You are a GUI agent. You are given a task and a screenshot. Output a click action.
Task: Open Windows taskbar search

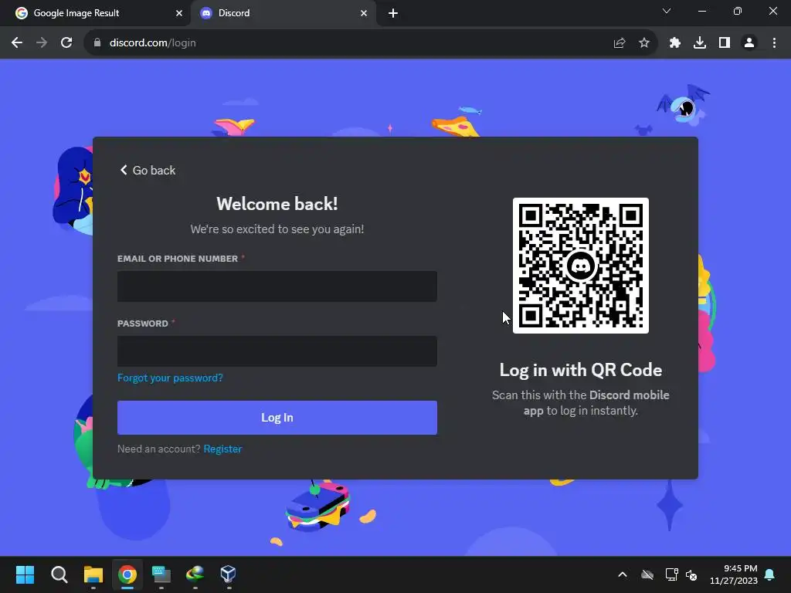coord(59,574)
